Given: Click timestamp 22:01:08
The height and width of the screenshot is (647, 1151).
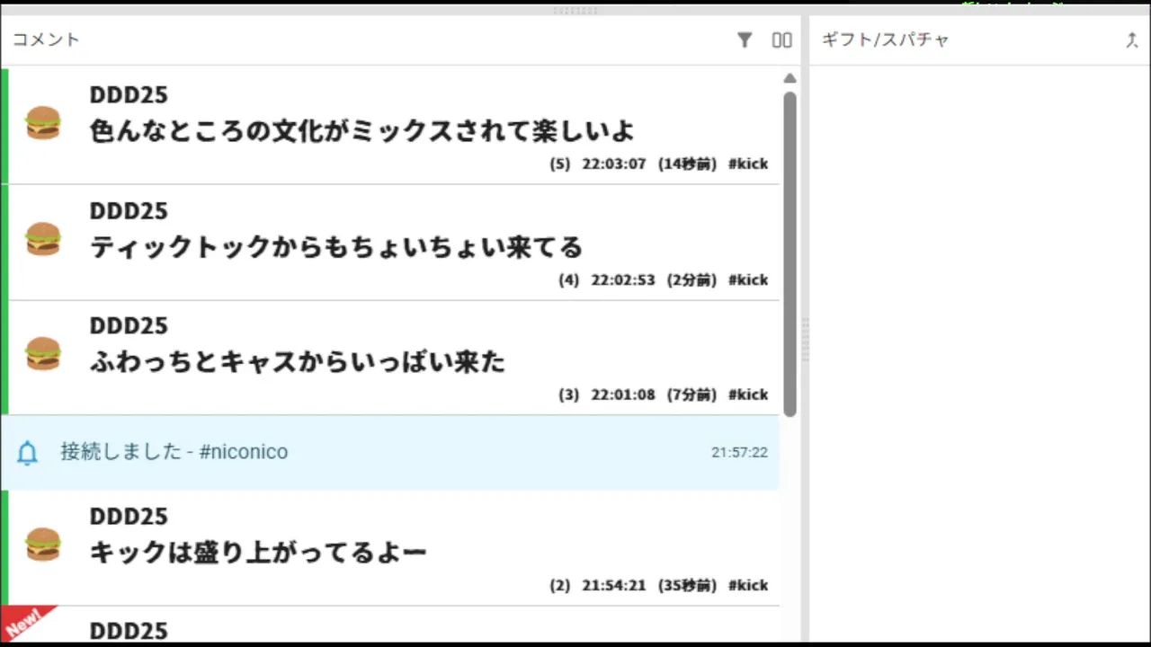Looking at the screenshot, I should point(623,394).
